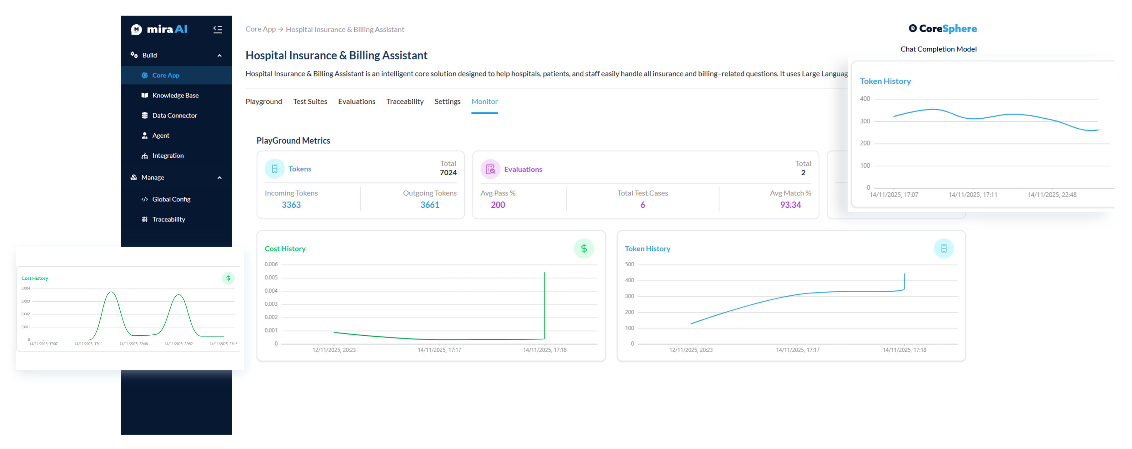Open Global Config settings
The width and height of the screenshot is (1132, 449).
coord(171,199)
